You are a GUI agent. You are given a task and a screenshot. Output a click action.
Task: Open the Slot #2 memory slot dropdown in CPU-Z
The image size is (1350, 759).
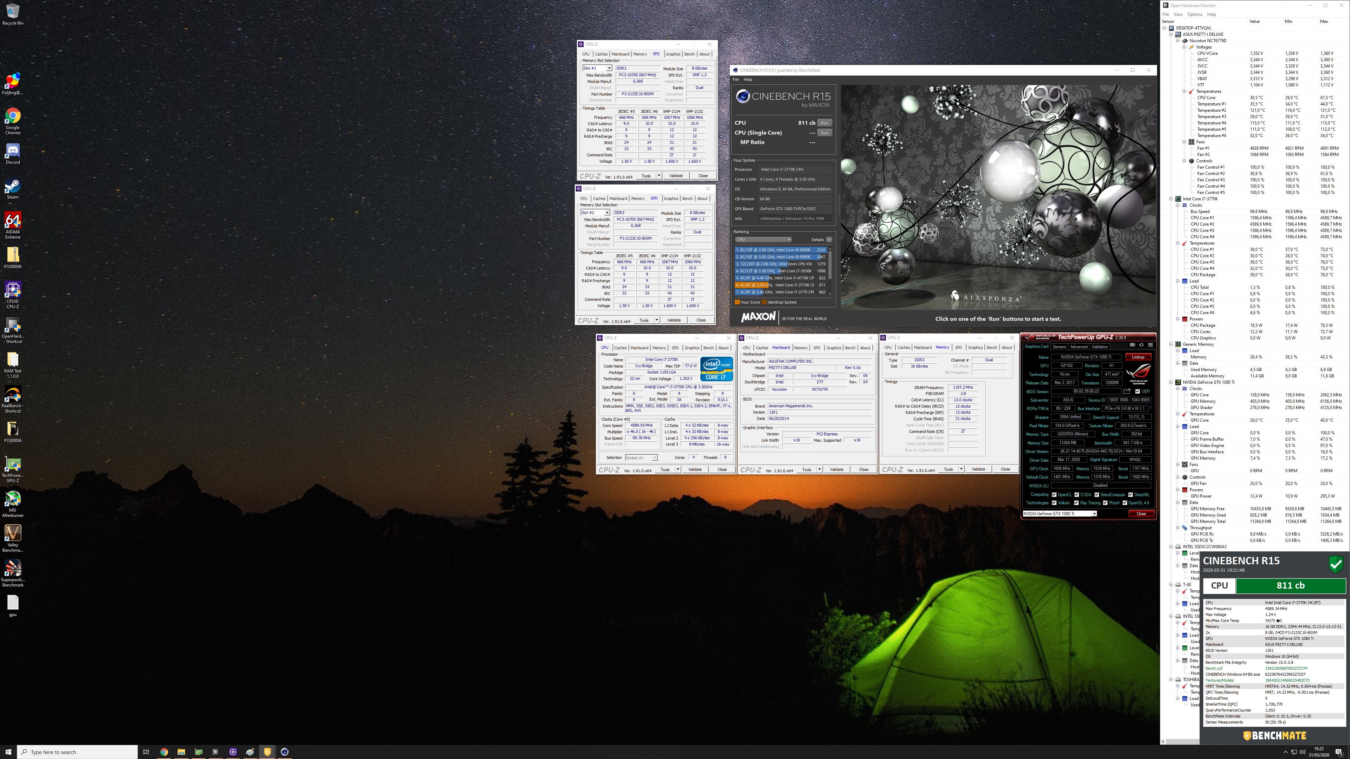(x=595, y=213)
